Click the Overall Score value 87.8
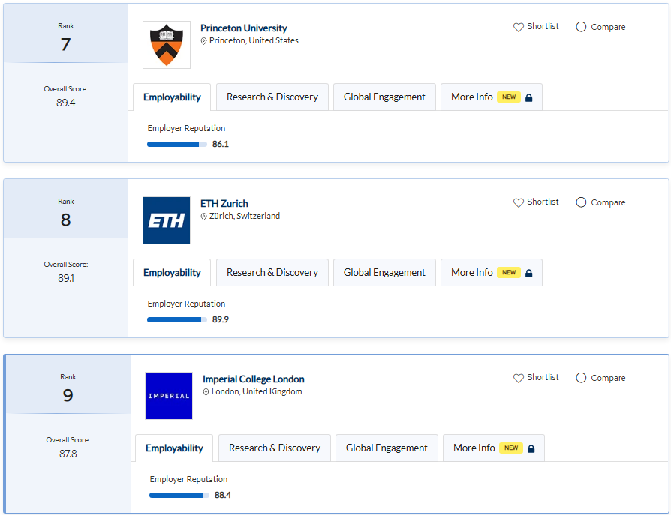The width and height of the screenshot is (671, 515). (x=68, y=454)
